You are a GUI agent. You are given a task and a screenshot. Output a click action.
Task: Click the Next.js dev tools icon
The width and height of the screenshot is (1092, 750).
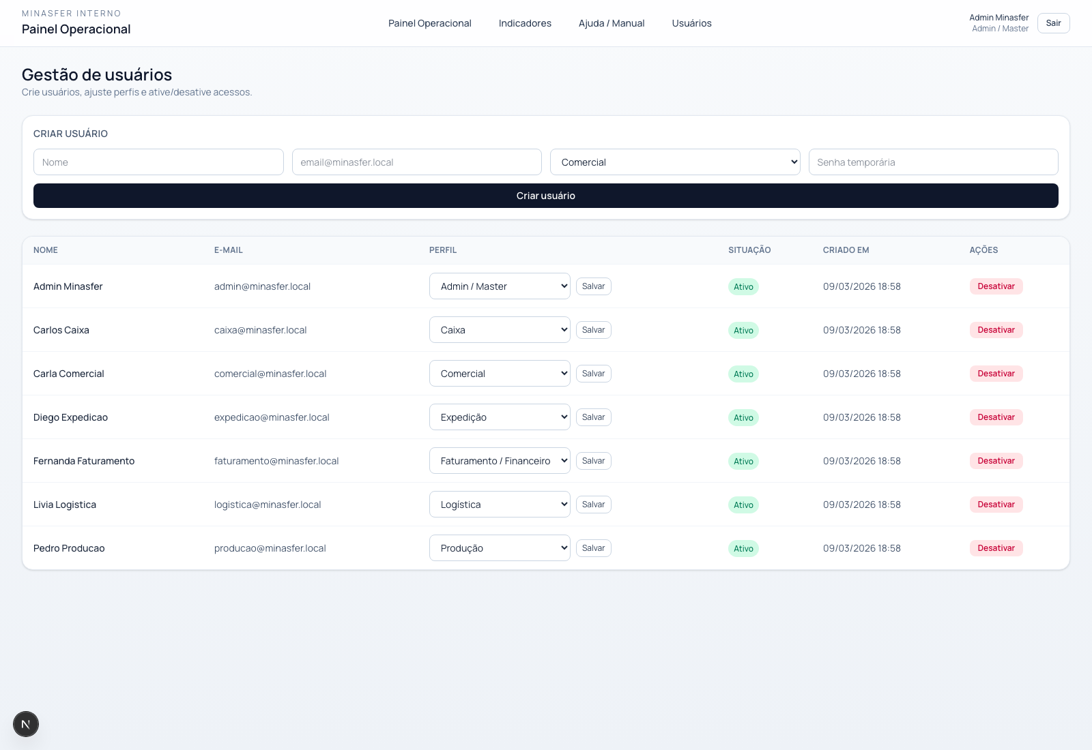[x=26, y=724]
